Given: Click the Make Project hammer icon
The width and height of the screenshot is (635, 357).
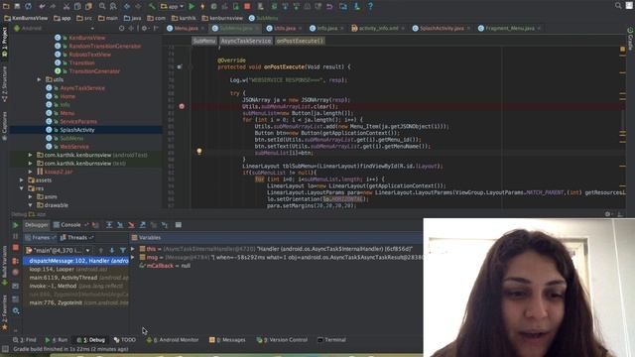Looking at the screenshot, I should (152, 6).
